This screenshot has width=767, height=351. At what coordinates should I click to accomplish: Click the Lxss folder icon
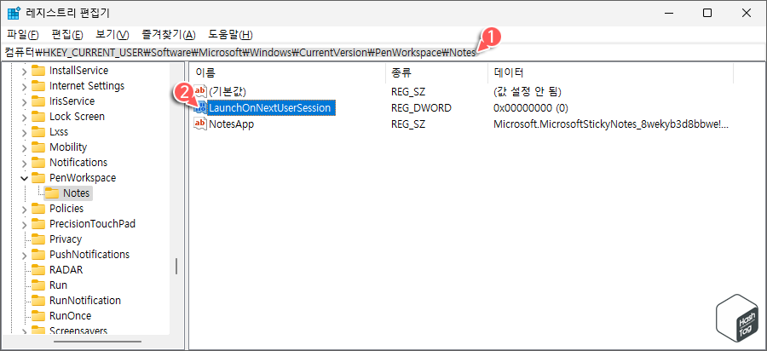38,132
